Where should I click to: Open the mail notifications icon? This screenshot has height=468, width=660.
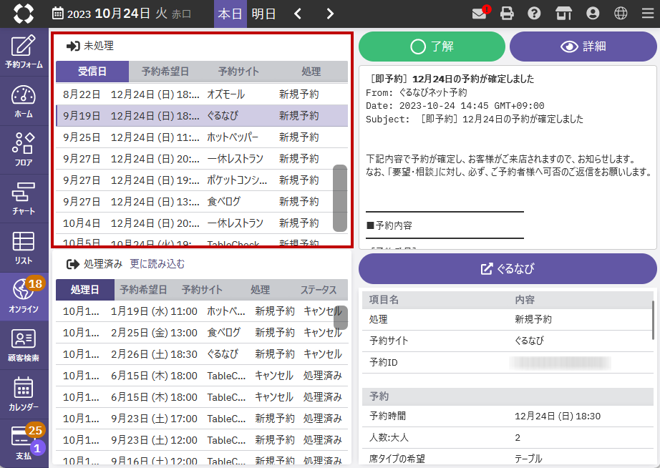tap(480, 14)
